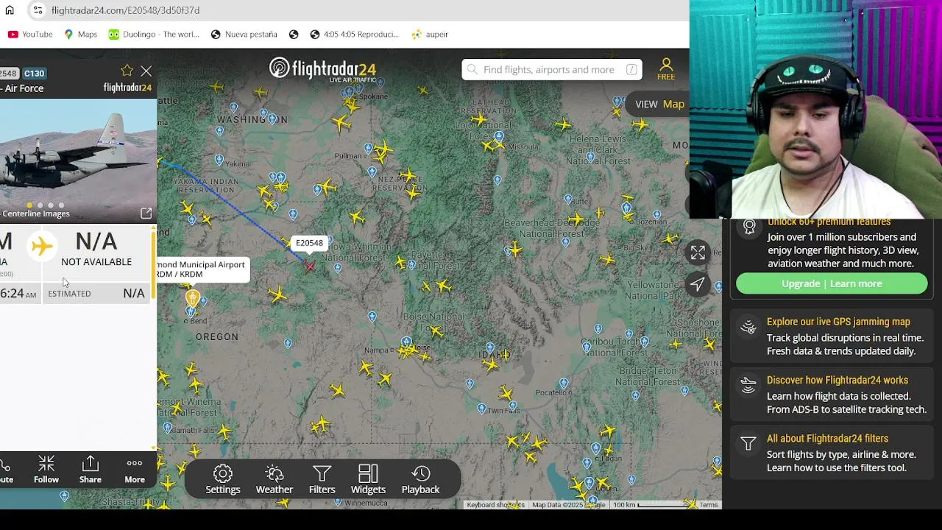This screenshot has height=530, width=942.
Task: Click the Flightradar24 logo
Action: [322, 69]
